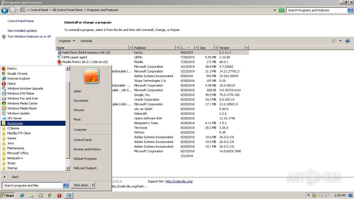Click the HashCheck Shell Extension program icon
The image size is (354, 199).
point(59,52)
